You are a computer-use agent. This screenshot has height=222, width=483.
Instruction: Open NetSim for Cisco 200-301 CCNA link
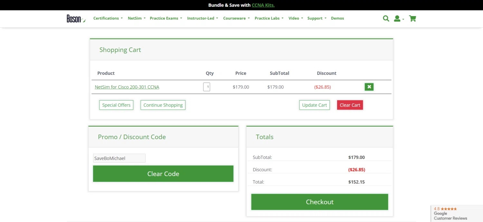click(x=127, y=87)
